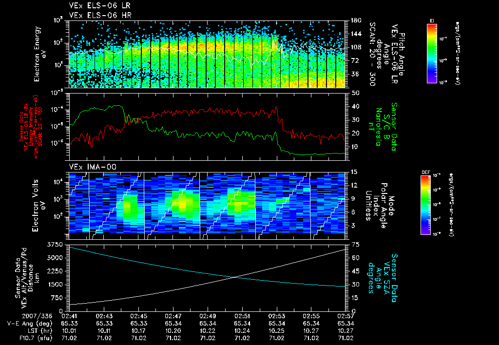Click the EI color scale bar
The width and height of the screenshot is (499, 345).
(x=432, y=54)
